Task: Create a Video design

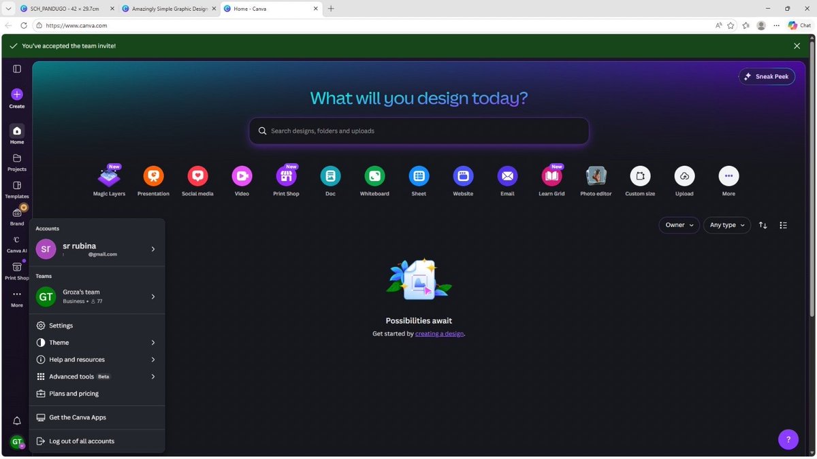Action: pos(242,181)
